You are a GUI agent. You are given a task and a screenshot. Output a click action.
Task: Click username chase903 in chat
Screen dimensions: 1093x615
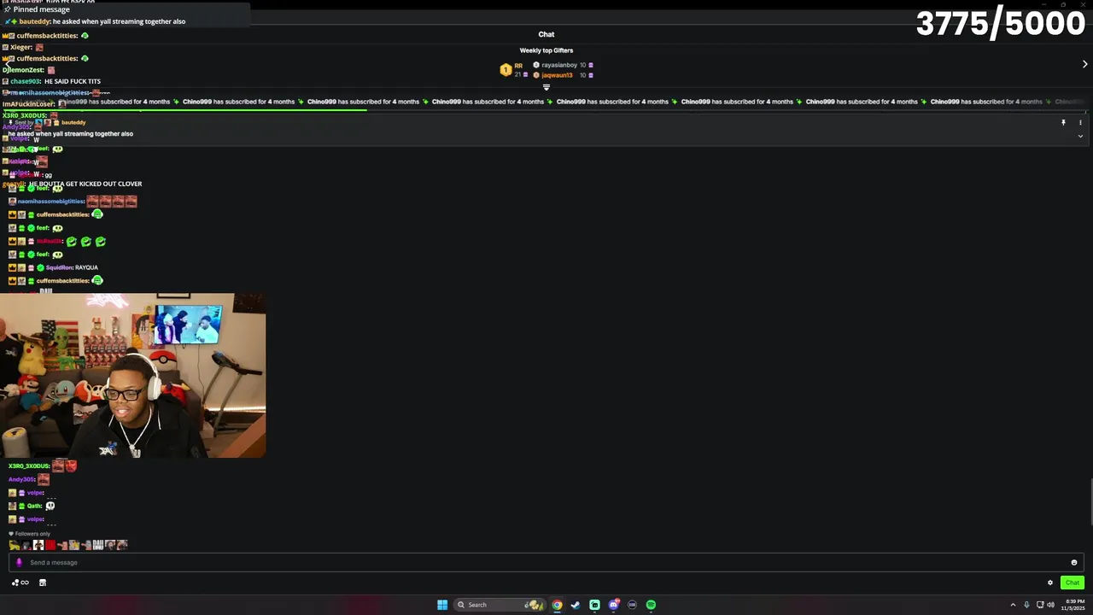pyautogui.click(x=26, y=81)
